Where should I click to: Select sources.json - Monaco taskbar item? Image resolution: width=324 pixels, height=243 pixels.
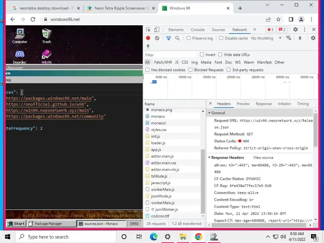pyautogui.click(x=102, y=224)
